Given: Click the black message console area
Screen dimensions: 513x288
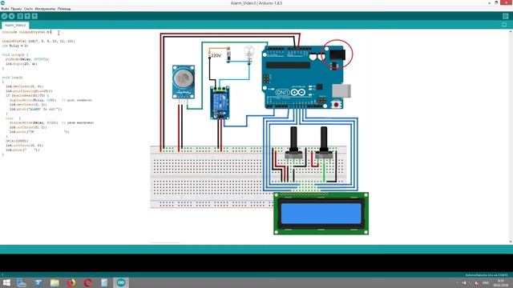Looking at the screenshot, I should [256, 263].
